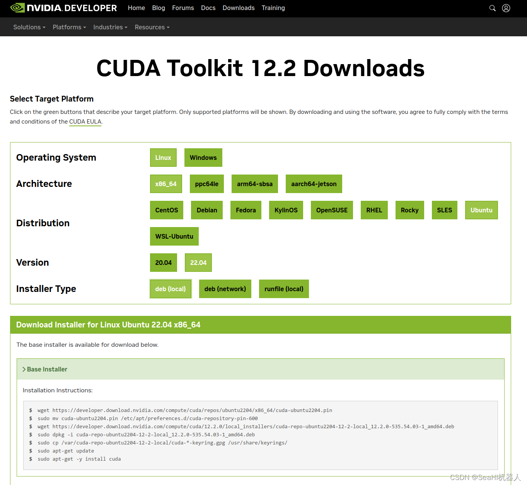This screenshot has width=527, height=485.
Task: Select runfile (local) installer type
Action: coord(284,289)
